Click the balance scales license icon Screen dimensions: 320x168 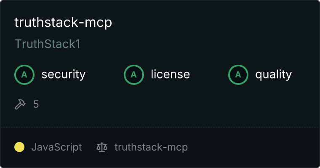(x=102, y=147)
